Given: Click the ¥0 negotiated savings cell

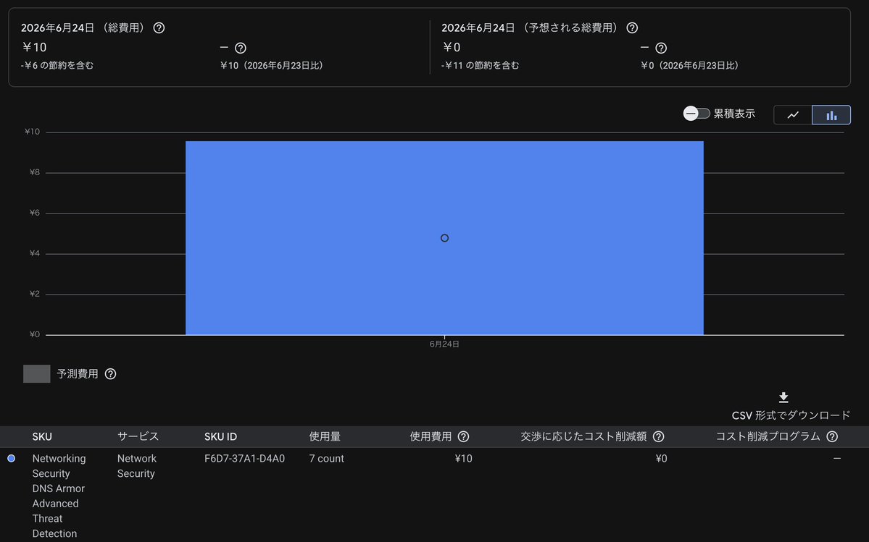Looking at the screenshot, I should 661,459.
